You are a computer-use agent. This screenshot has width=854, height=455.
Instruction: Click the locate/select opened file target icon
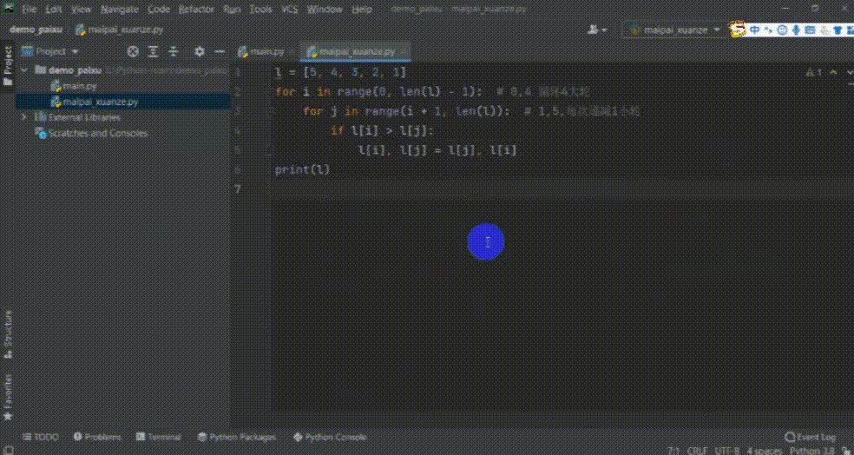[x=133, y=52]
